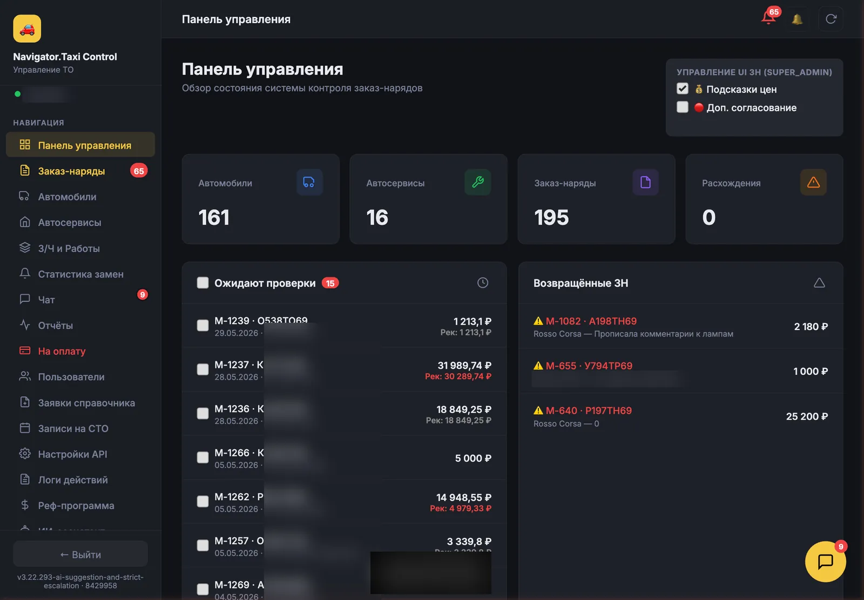This screenshot has height=600, width=864.
Task: Open red notifications bell with 65 badge
Action: pyautogui.click(x=769, y=17)
